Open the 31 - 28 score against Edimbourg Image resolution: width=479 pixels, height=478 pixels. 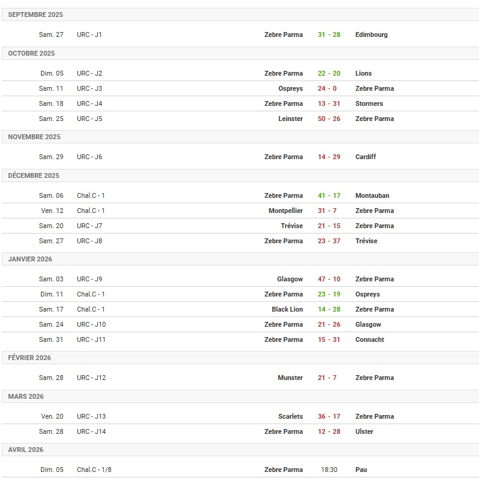[329, 34]
